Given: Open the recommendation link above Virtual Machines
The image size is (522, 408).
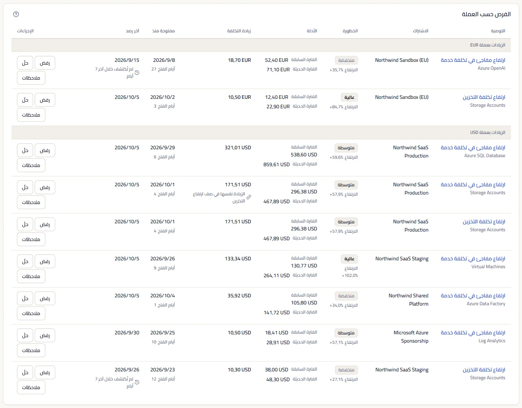Looking at the screenshot, I should [473, 259].
